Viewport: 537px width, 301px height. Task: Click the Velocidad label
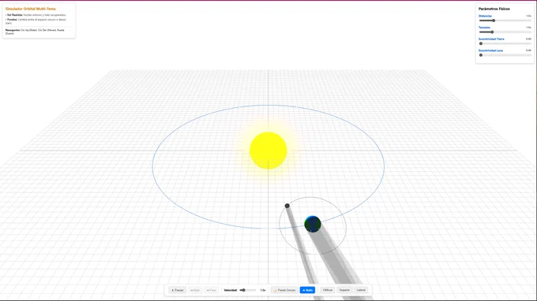[x=231, y=290]
